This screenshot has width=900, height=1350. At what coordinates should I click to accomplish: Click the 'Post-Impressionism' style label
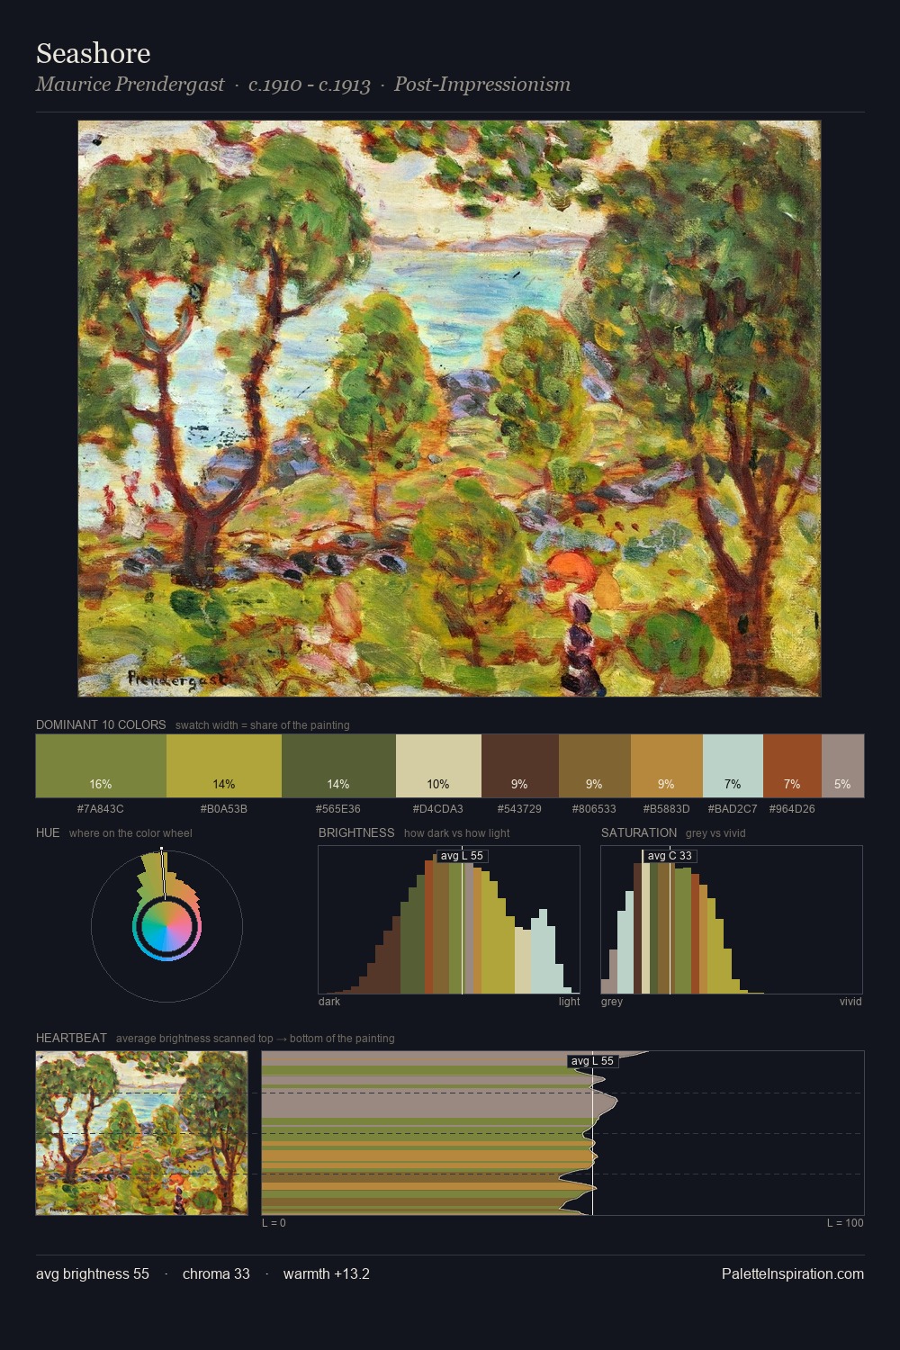point(482,85)
